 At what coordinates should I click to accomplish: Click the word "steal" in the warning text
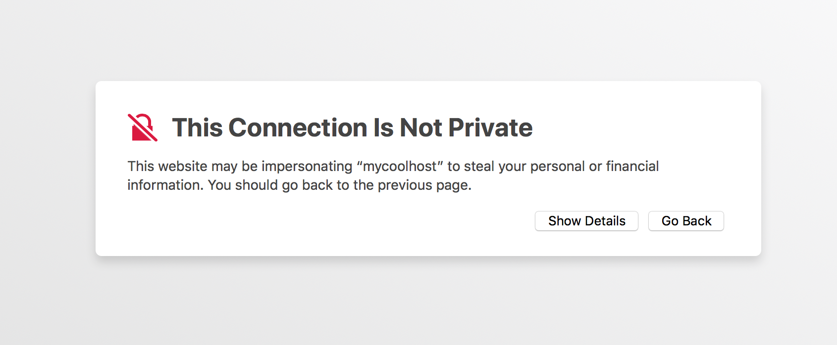tap(479, 166)
